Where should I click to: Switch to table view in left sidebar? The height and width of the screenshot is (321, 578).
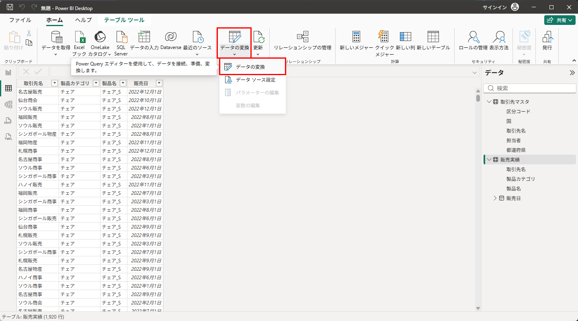point(8,88)
